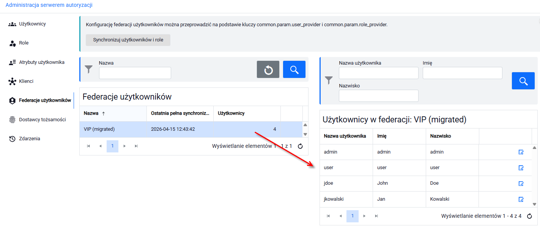The height and width of the screenshot is (233, 540).
Task: Sort users by Nazwisko column header
Action: tap(453, 136)
